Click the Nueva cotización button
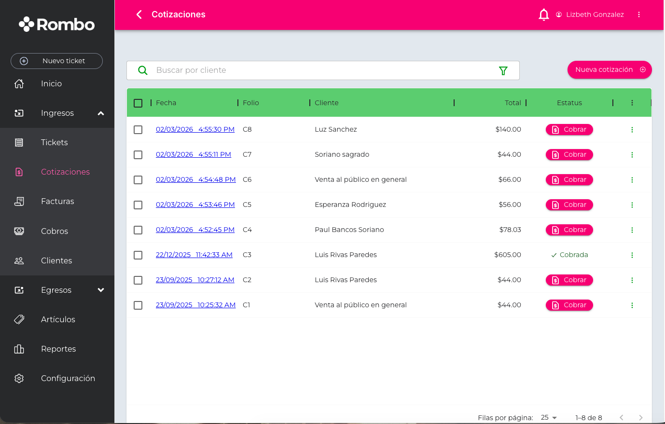 click(610, 70)
